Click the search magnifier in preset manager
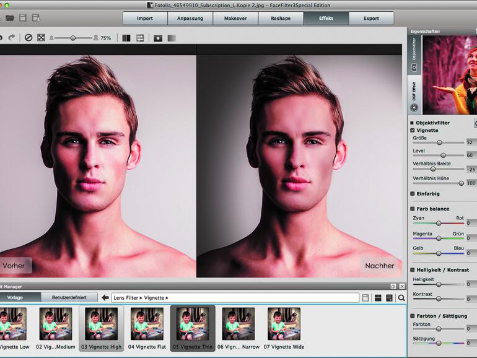This screenshot has height=358, width=477. pos(401,298)
